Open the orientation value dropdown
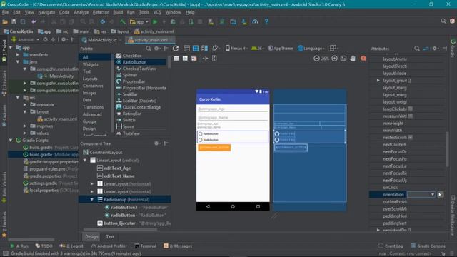This screenshot has width=457, height=257. (433, 195)
